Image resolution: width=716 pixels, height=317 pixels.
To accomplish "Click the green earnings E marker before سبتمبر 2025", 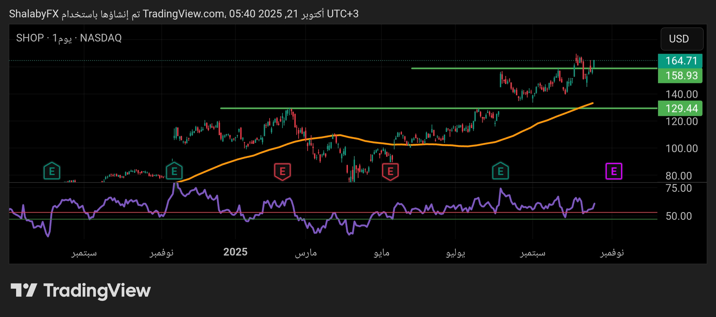I will click(500, 171).
